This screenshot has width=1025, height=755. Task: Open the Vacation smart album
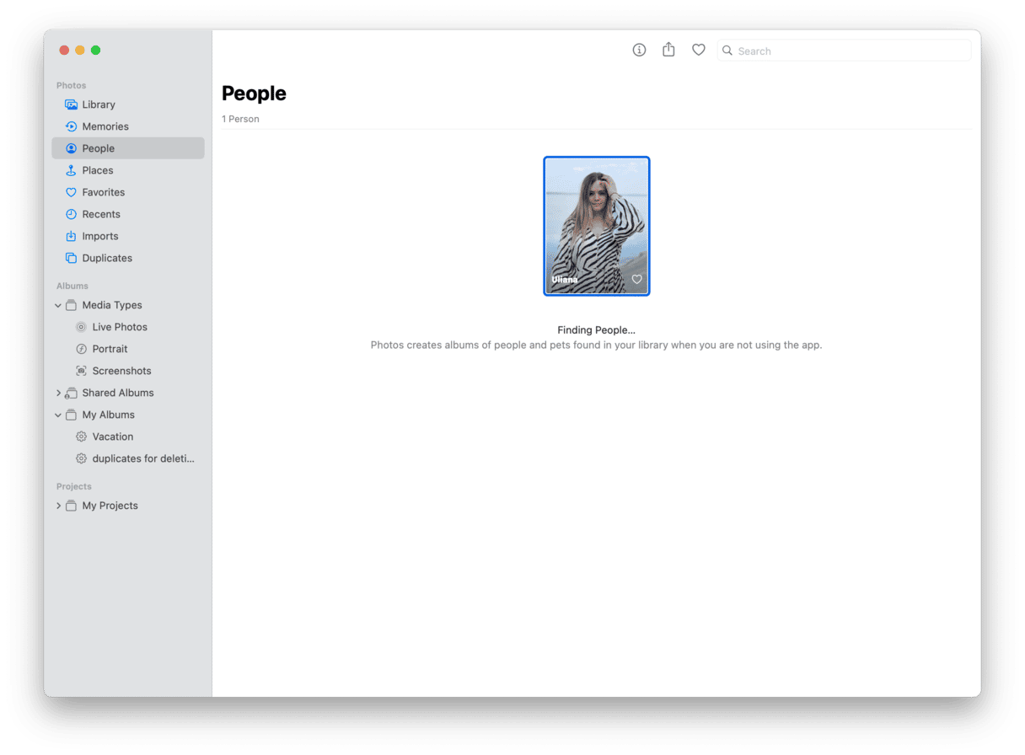[x=112, y=436]
